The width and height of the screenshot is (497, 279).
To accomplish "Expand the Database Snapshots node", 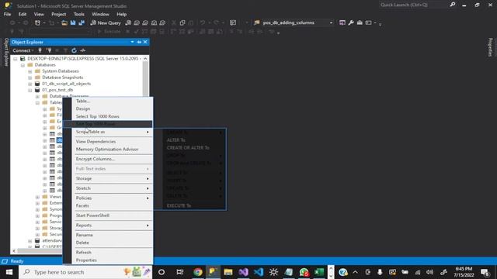I will click(30, 77).
